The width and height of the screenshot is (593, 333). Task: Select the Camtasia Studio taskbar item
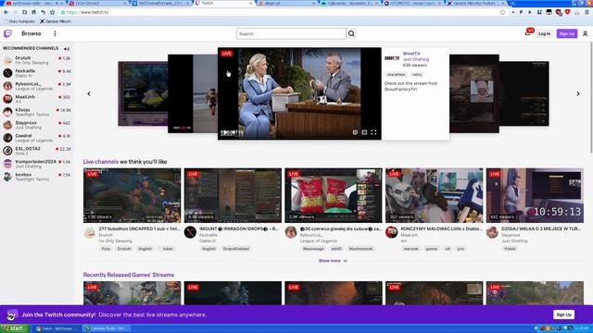[107, 328]
